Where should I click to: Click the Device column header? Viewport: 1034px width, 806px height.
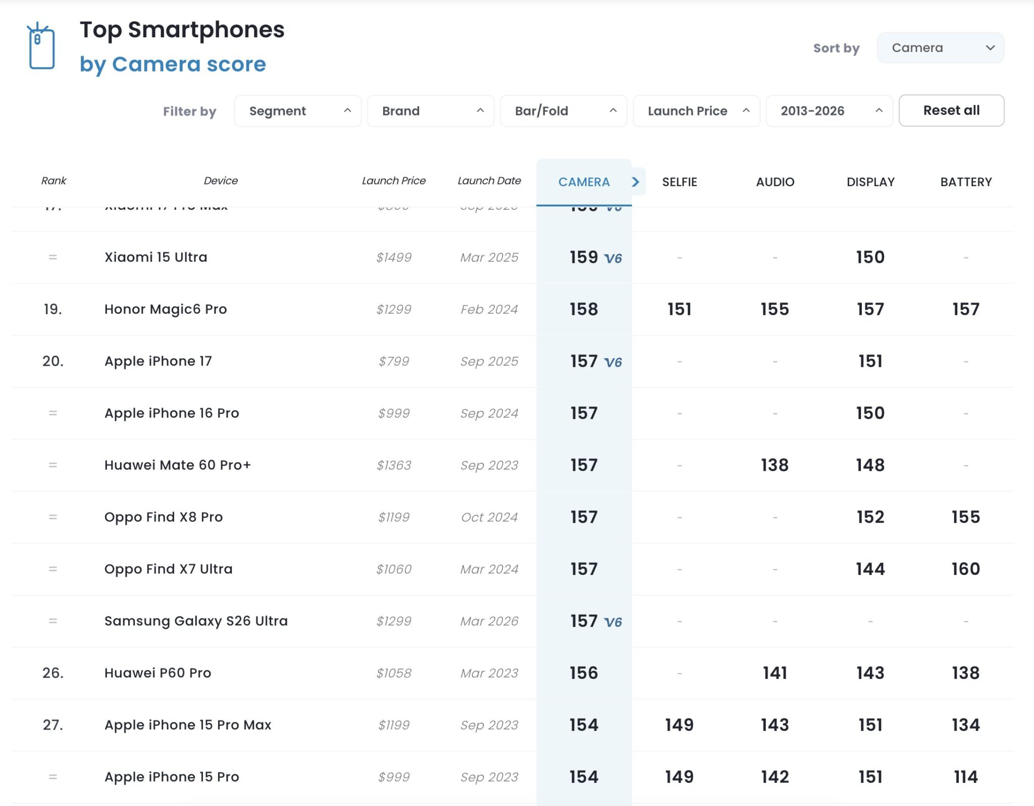221,181
